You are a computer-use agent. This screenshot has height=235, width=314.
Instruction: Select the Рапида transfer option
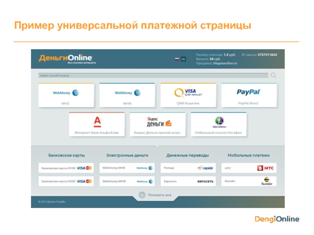[x=188, y=168]
